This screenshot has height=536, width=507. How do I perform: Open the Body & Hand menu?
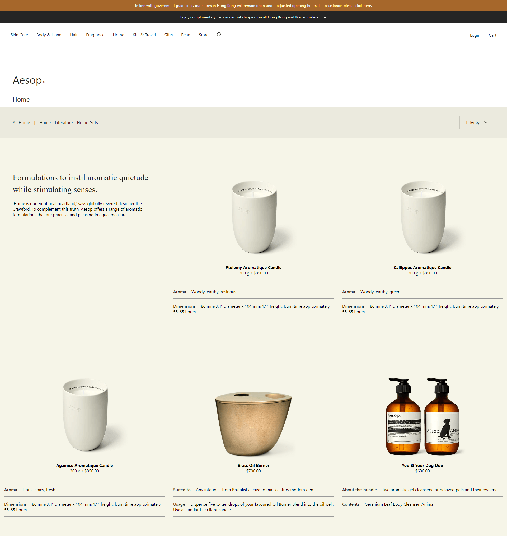point(49,35)
